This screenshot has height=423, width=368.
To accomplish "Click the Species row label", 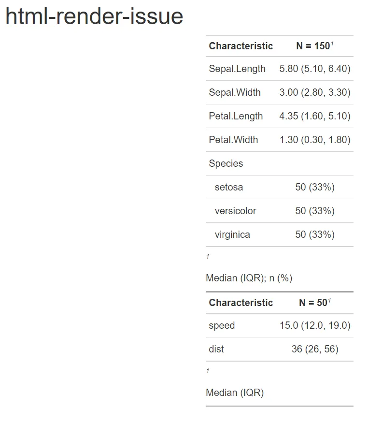I will [x=226, y=163].
